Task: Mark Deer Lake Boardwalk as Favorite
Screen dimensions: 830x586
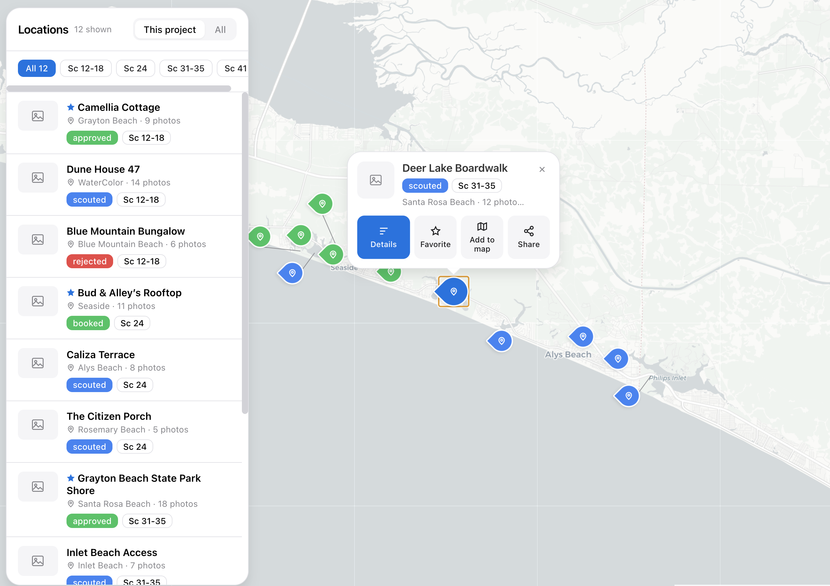Action: (x=435, y=237)
